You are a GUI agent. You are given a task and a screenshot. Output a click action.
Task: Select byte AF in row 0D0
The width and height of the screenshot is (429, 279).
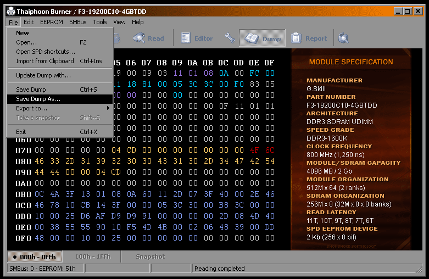pyautogui.click(x=101, y=216)
